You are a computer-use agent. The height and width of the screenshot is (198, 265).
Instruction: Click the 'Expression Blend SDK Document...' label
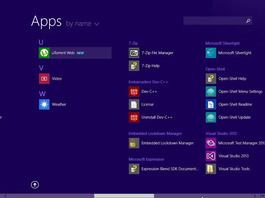170,169
